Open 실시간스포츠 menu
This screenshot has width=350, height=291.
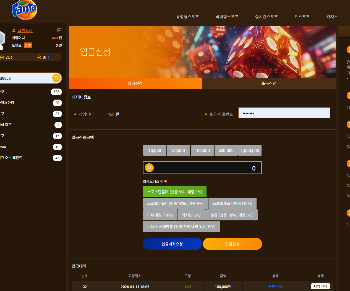point(266,17)
